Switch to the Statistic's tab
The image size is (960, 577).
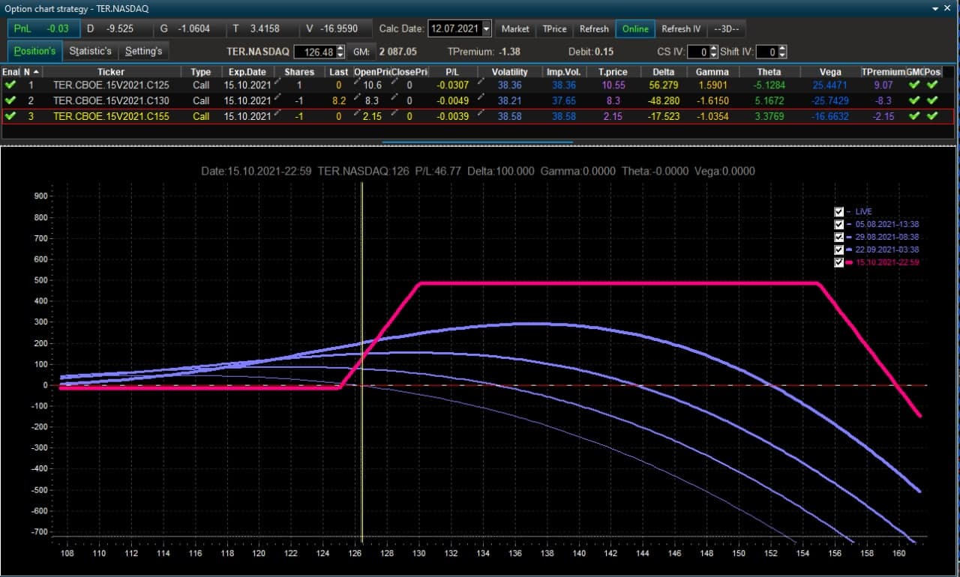pos(90,51)
